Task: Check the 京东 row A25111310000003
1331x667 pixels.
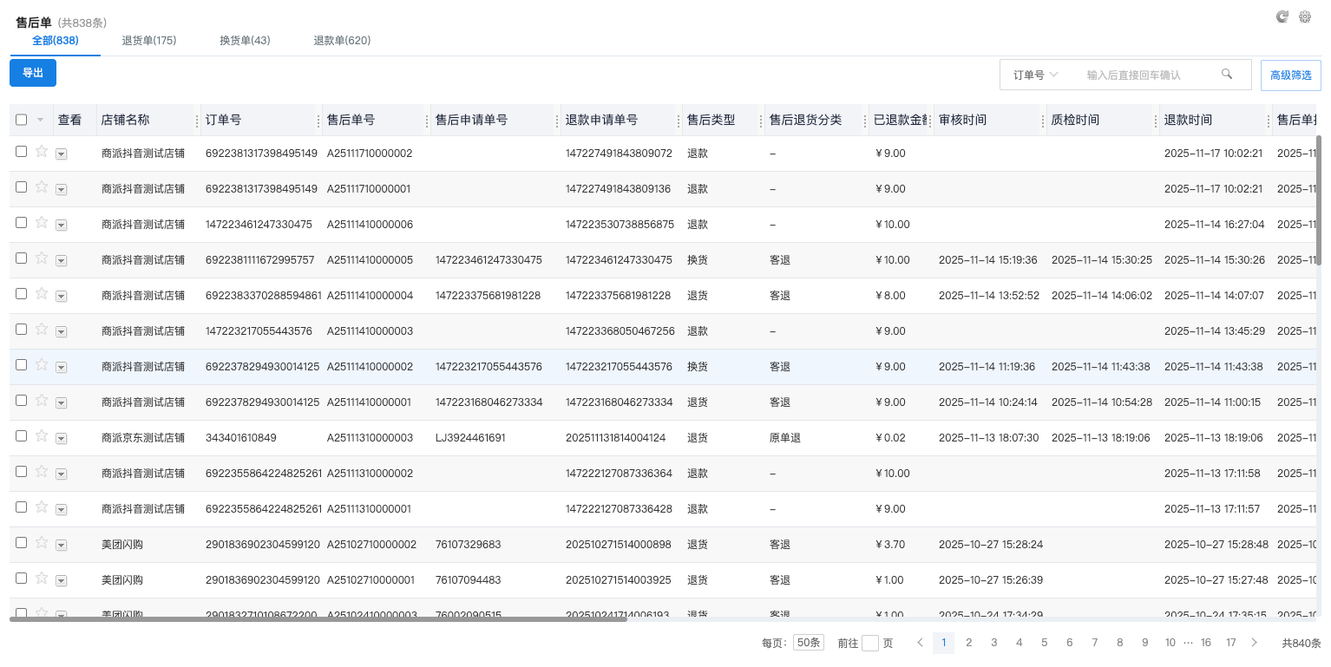Action: tap(22, 435)
